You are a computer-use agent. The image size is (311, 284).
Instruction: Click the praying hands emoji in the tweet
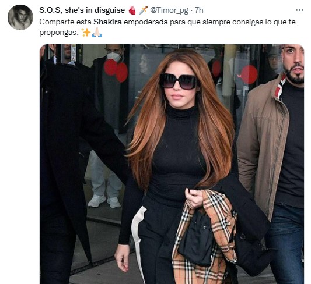pyautogui.click(x=97, y=32)
